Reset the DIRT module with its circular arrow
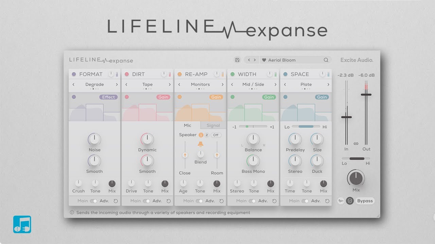The image size is (435, 244). tap(169, 201)
